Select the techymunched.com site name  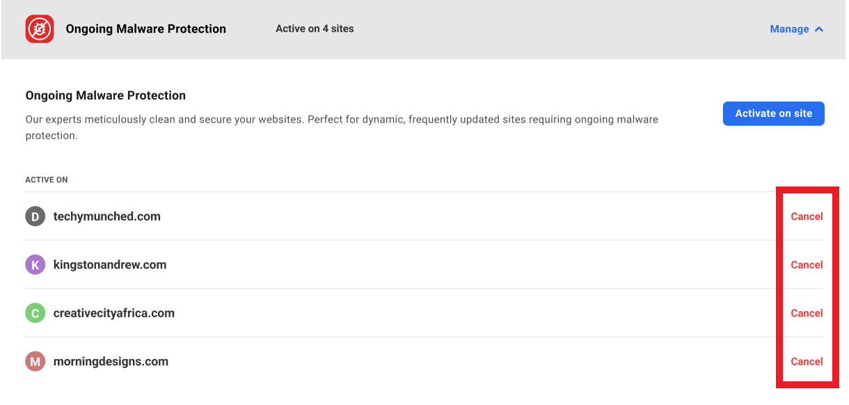(107, 216)
